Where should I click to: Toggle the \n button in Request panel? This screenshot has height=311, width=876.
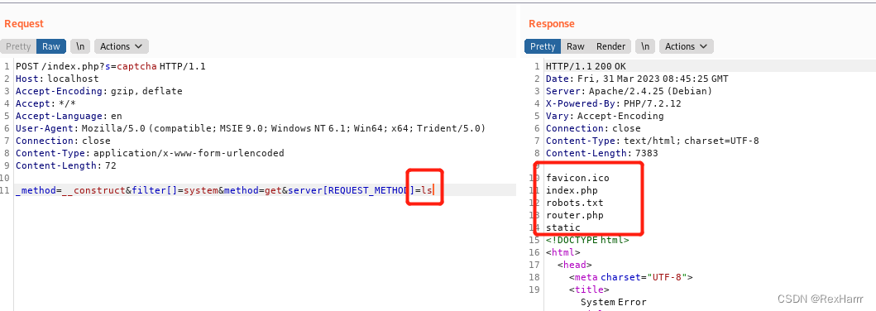80,46
